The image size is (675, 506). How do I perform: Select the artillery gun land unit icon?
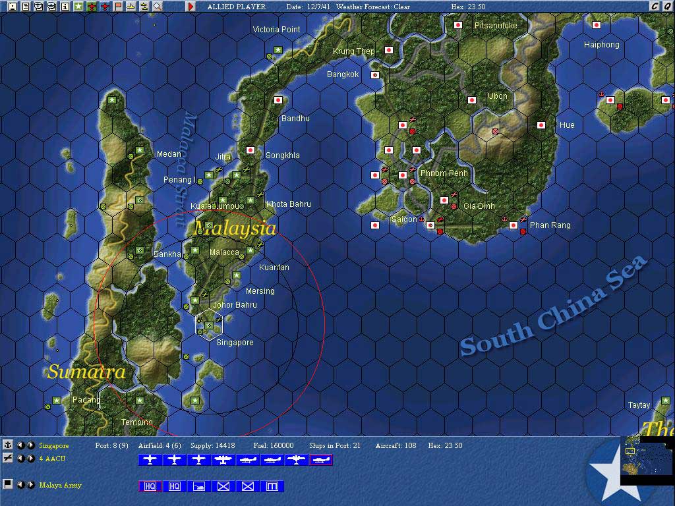[199, 486]
